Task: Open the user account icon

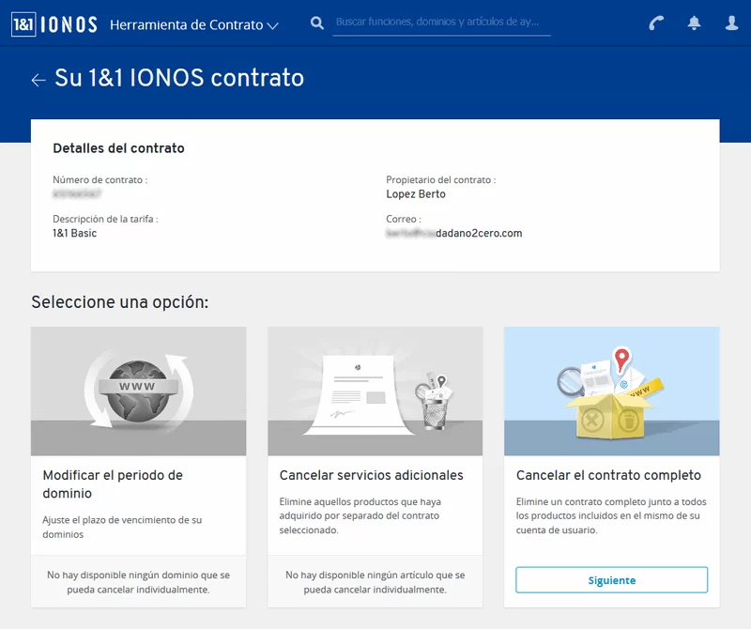Action: click(731, 23)
